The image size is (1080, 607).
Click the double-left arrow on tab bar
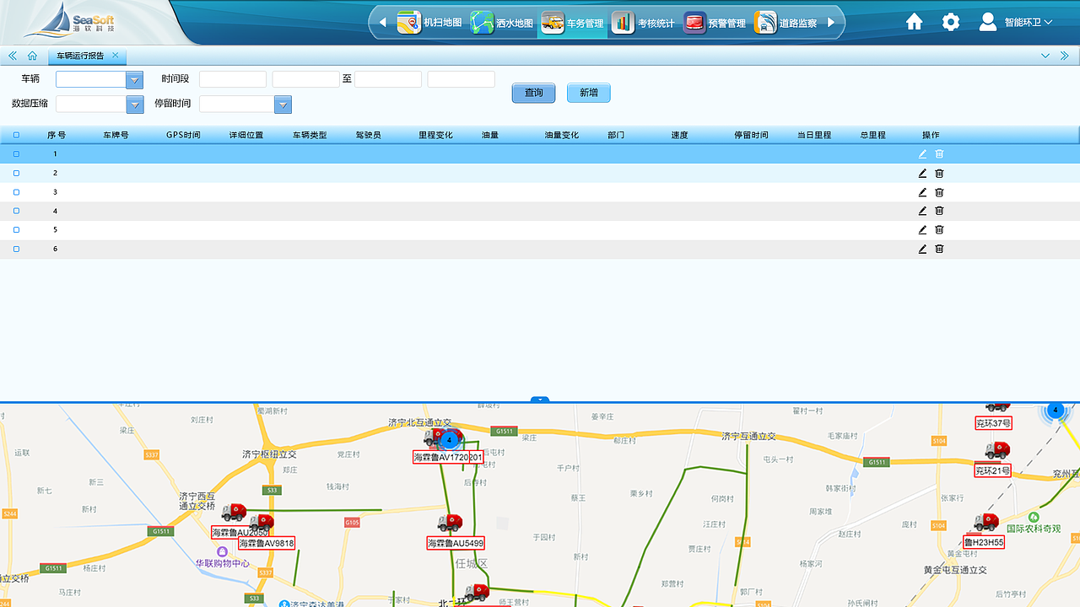click(x=13, y=56)
